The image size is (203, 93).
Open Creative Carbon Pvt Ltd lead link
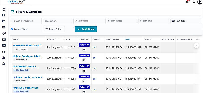coord(26,88)
